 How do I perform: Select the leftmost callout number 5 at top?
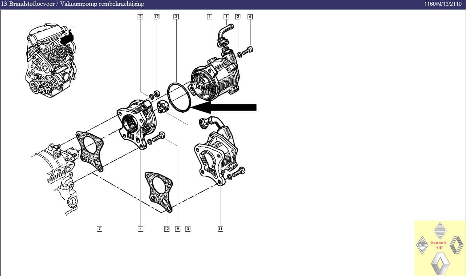tap(140, 17)
